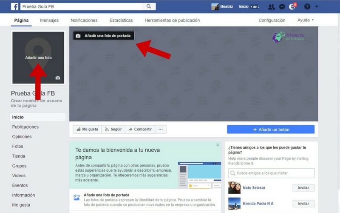Switch to the Mensajes tab
The image size is (340, 213).
(49, 20)
